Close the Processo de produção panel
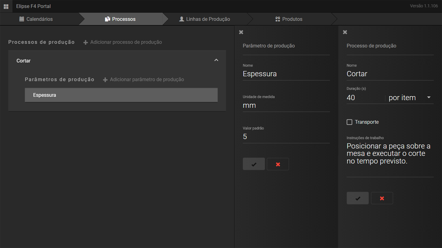This screenshot has height=248, width=442. click(x=345, y=32)
